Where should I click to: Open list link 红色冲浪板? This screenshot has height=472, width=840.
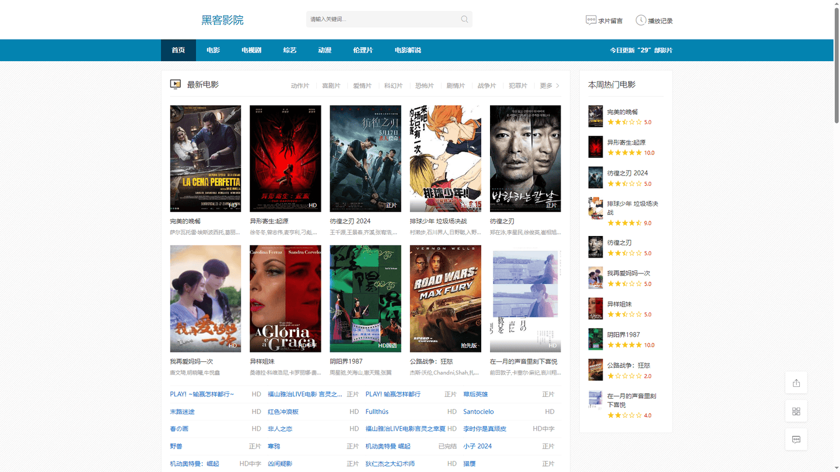(283, 411)
